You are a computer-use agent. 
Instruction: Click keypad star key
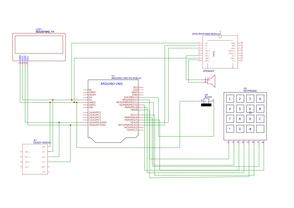coord(230,129)
